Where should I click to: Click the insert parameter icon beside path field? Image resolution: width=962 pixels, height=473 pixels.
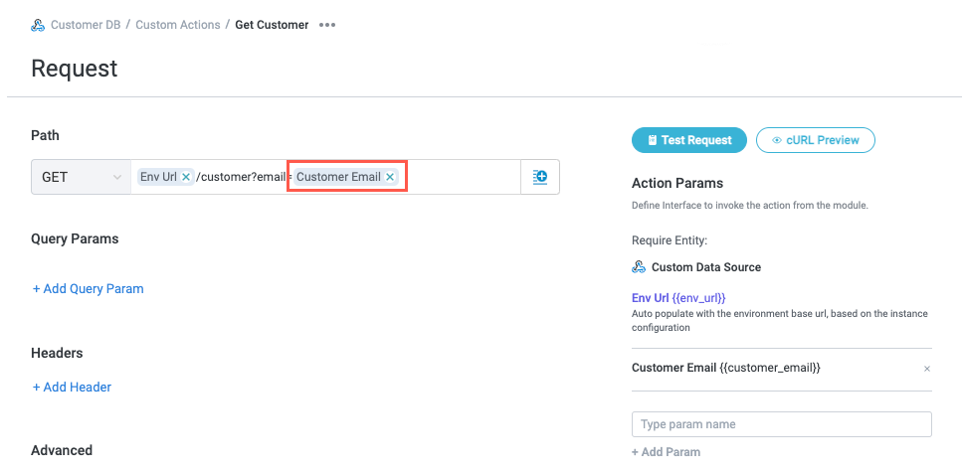[x=540, y=177]
